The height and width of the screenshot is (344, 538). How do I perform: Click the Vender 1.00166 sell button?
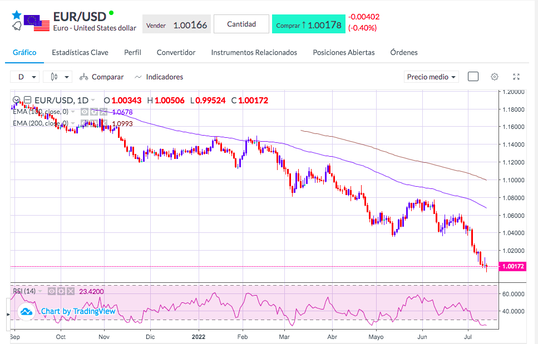point(177,25)
